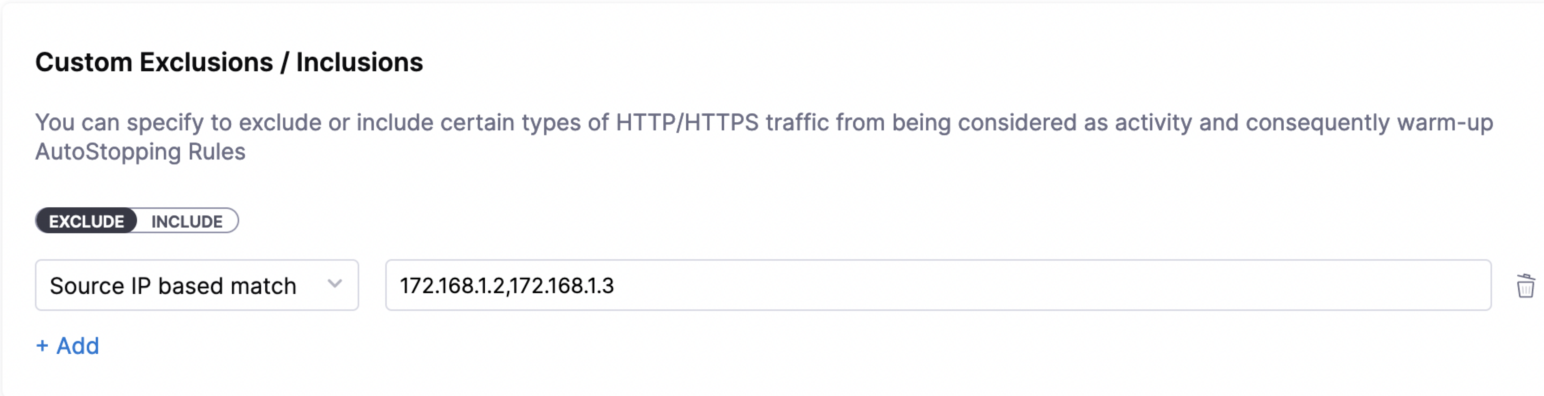The height and width of the screenshot is (396, 1544).
Task: Click the chevron in match type selector
Action: pyautogui.click(x=335, y=283)
